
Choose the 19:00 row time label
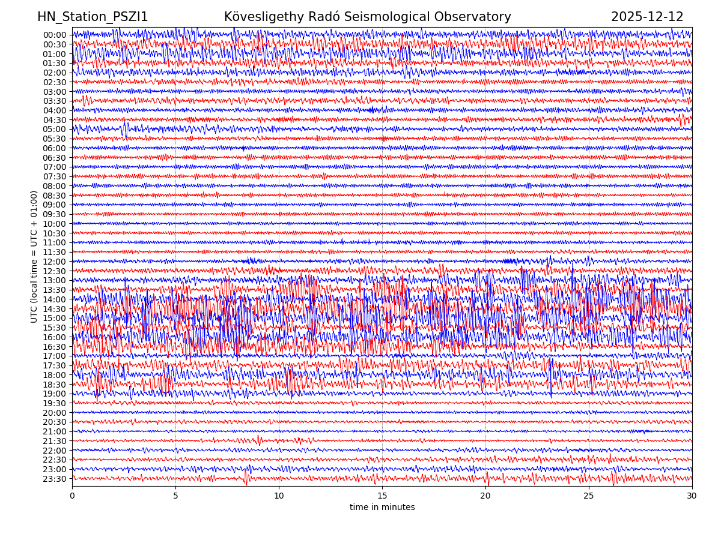pyautogui.click(x=54, y=394)
